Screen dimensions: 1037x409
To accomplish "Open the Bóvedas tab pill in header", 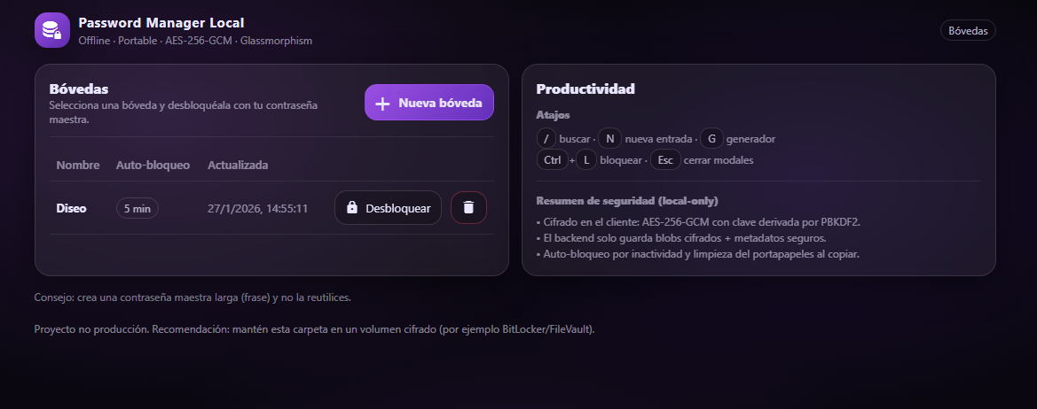I will coord(968,30).
